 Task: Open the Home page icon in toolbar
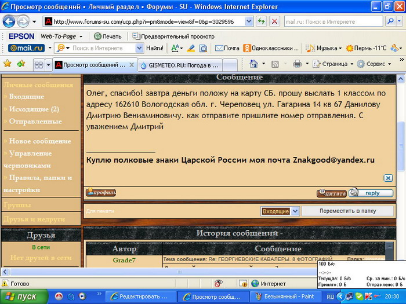(253, 64)
